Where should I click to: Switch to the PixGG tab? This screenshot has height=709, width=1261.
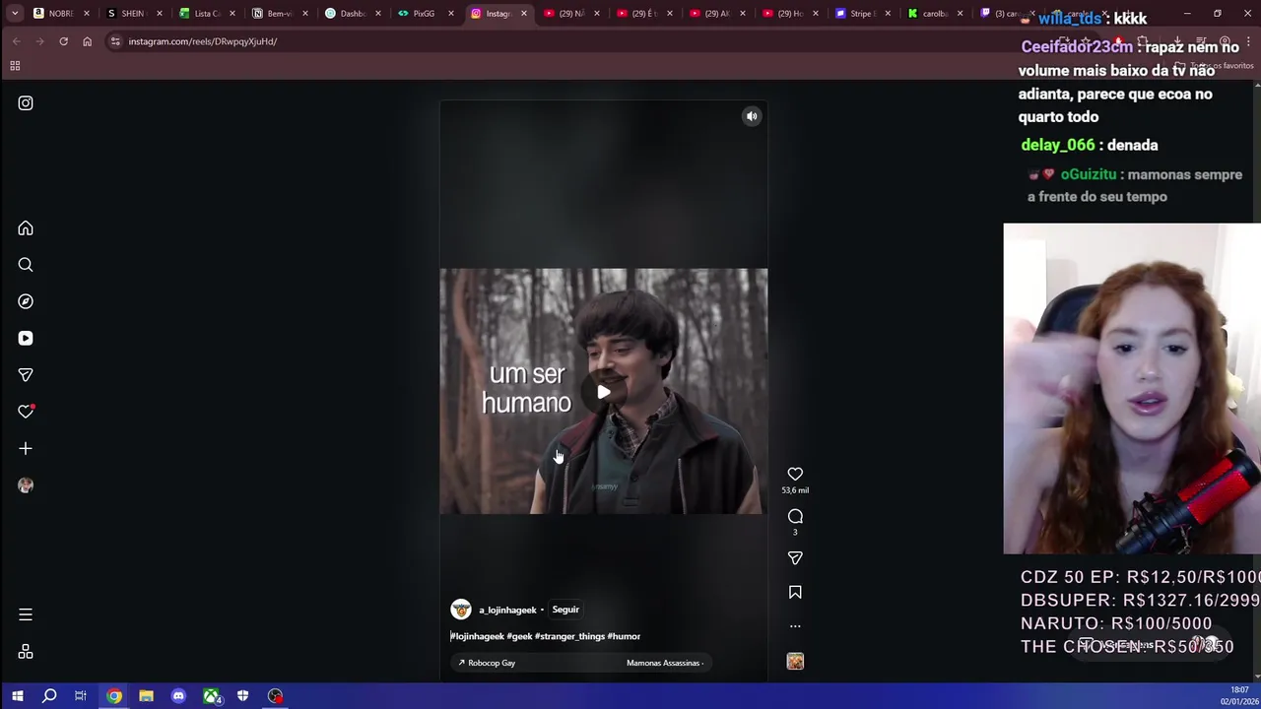tap(427, 14)
